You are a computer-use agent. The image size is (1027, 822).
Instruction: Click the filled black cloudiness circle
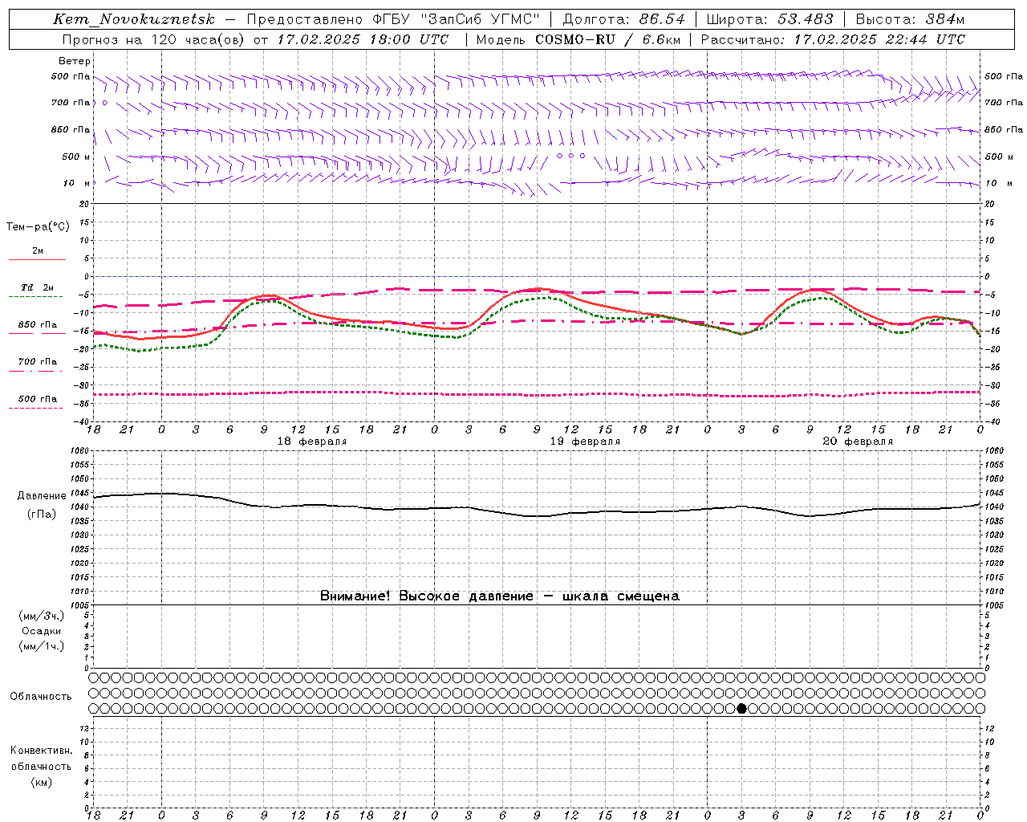[741, 708]
